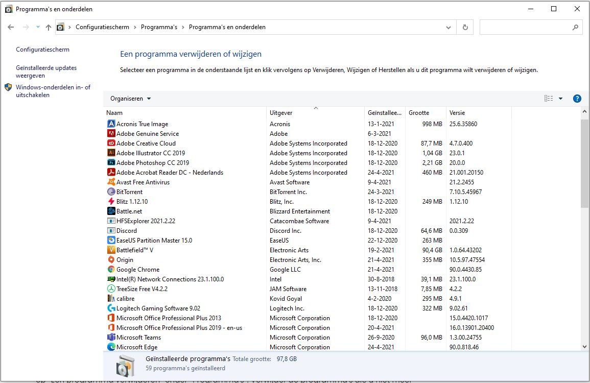
Task: Select the BitTorrent program icon
Action: (x=111, y=192)
